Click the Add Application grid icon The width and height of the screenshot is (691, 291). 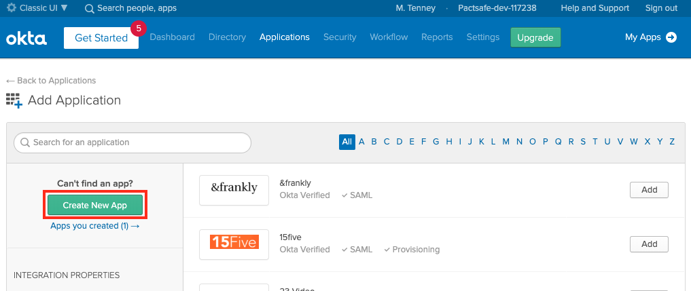[14, 100]
